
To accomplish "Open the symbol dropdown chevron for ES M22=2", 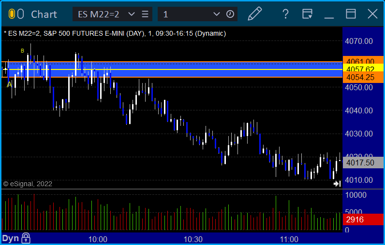I will (132, 14).
